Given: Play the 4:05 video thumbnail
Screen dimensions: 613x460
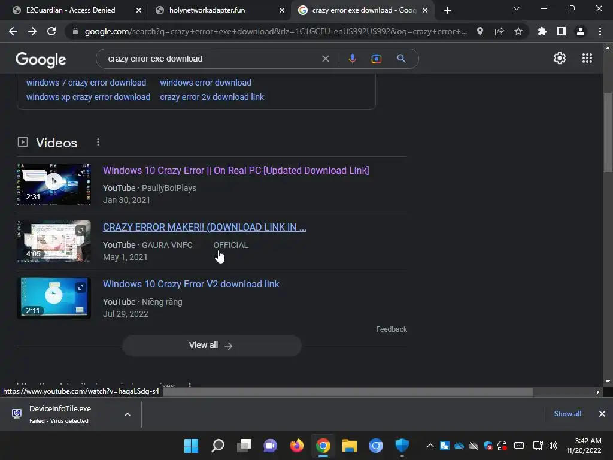Looking at the screenshot, I should coord(54,241).
